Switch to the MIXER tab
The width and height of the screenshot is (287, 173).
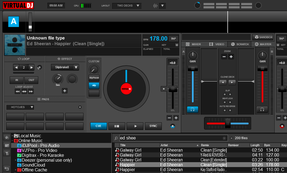(x=194, y=44)
